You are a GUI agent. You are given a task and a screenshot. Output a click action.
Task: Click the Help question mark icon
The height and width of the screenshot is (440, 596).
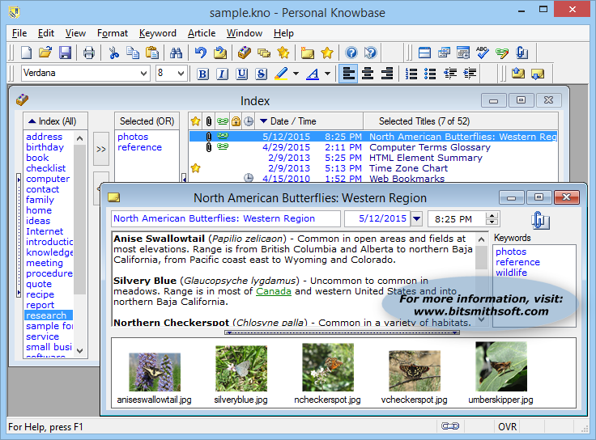click(351, 53)
